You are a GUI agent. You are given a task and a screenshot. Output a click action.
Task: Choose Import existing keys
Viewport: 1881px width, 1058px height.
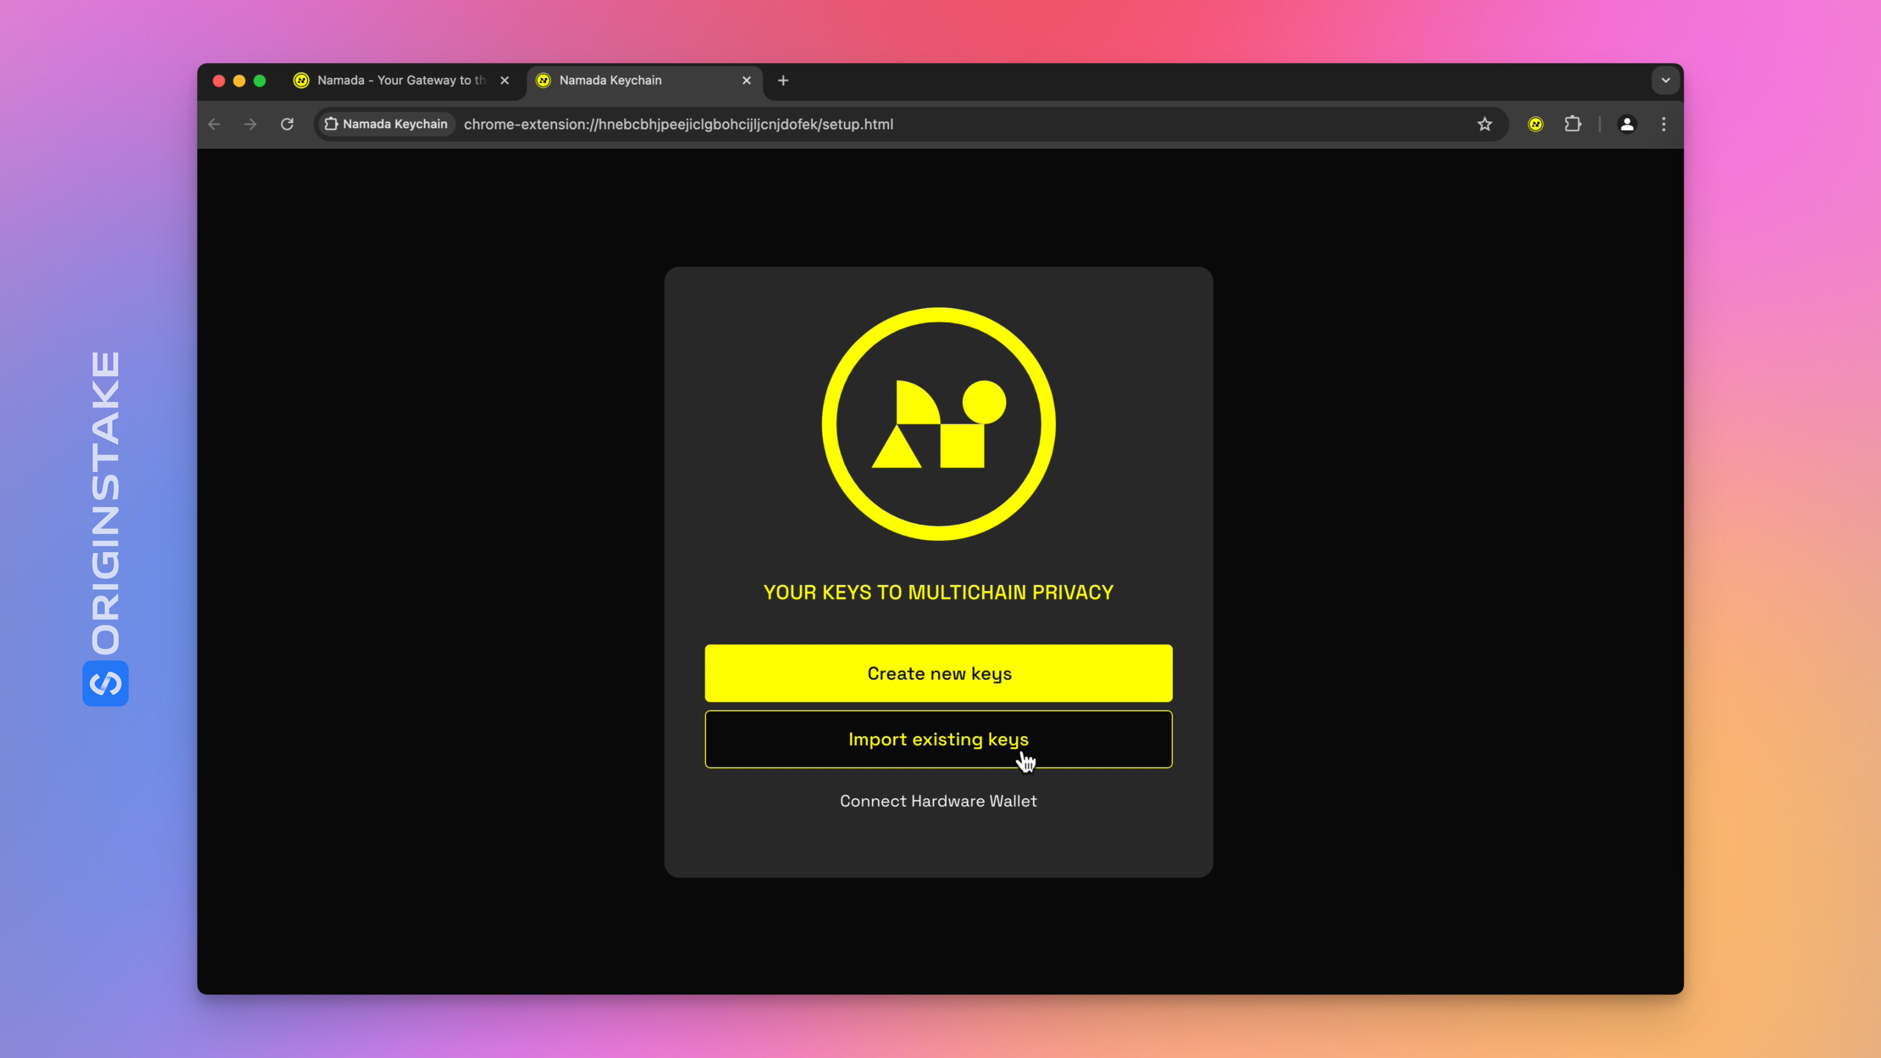click(938, 739)
